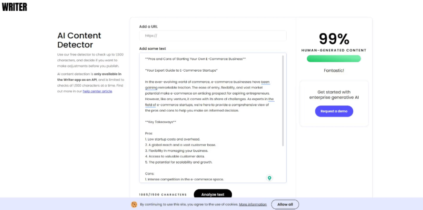
Task: Accept cookies with Allow all
Action: (x=285, y=204)
